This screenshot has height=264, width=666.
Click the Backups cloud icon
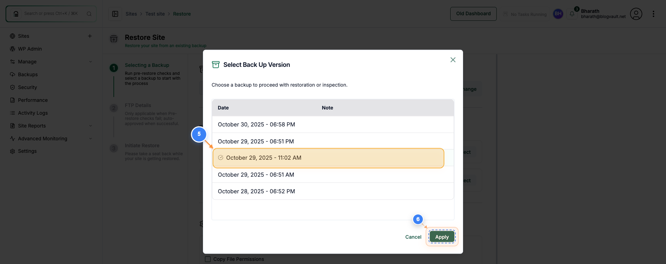pos(12,74)
